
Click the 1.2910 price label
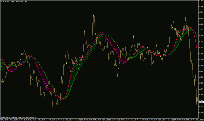click(x=201, y=48)
